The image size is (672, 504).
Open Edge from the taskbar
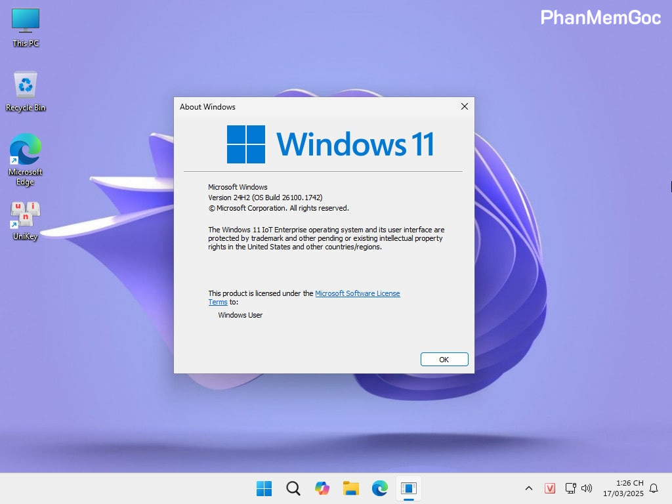tap(379, 488)
